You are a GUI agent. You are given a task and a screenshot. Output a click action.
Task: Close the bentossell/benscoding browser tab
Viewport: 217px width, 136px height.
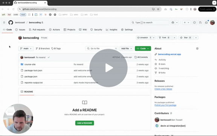(x=45, y=3)
